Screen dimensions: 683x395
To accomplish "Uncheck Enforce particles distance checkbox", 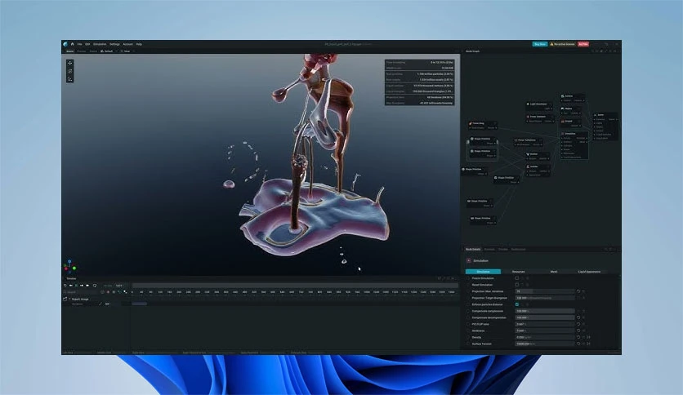I will coord(517,304).
